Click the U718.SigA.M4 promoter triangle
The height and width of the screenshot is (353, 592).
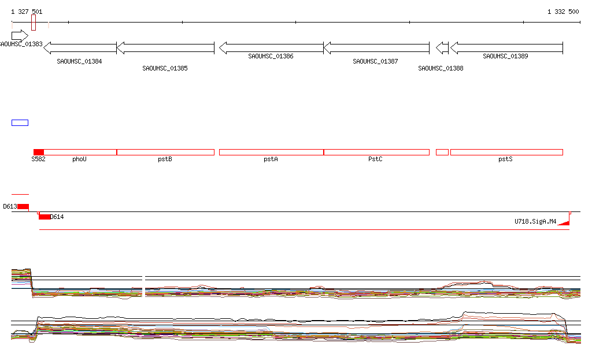point(564,223)
